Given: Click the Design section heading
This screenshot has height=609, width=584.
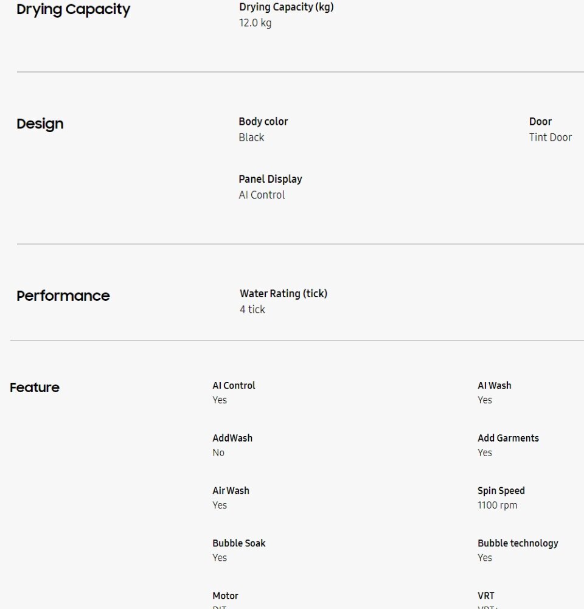Looking at the screenshot, I should click(x=40, y=124).
